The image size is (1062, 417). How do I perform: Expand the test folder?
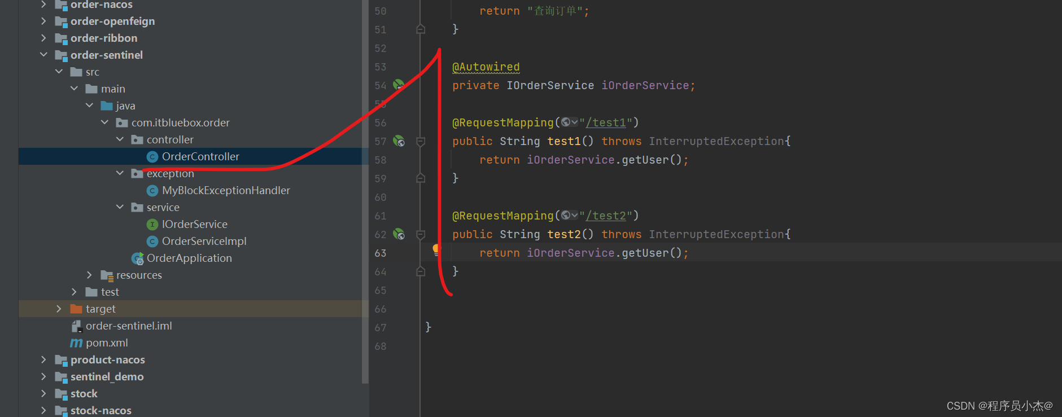point(74,292)
